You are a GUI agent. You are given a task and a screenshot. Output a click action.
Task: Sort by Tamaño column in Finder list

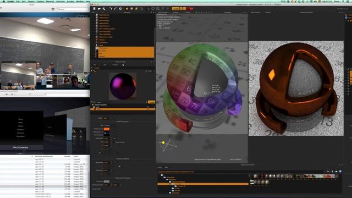67,156
